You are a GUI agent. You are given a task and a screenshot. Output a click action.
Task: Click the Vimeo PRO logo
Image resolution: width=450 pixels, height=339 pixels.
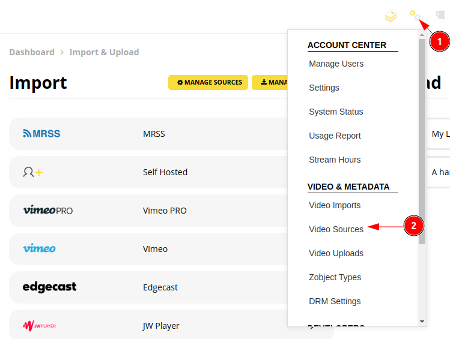click(x=47, y=210)
